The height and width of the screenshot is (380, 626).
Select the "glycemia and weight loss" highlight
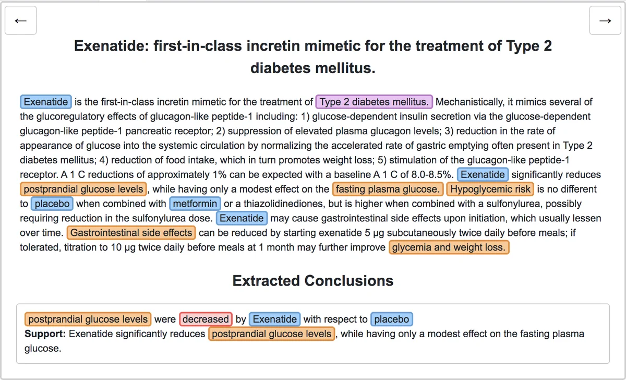pyautogui.click(x=449, y=247)
